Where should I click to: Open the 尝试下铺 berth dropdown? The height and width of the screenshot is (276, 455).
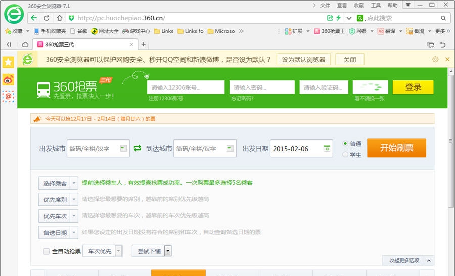[x=168, y=251]
